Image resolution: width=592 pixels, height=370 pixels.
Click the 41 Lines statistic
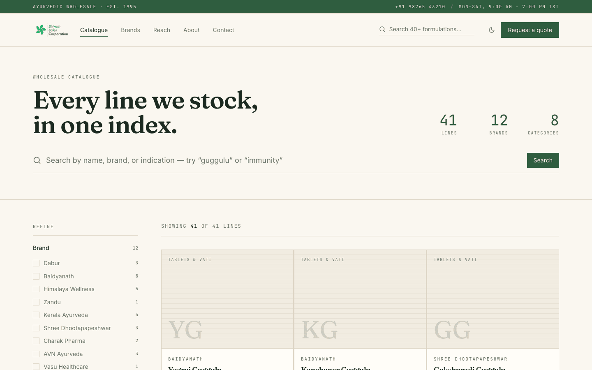[449, 124]
